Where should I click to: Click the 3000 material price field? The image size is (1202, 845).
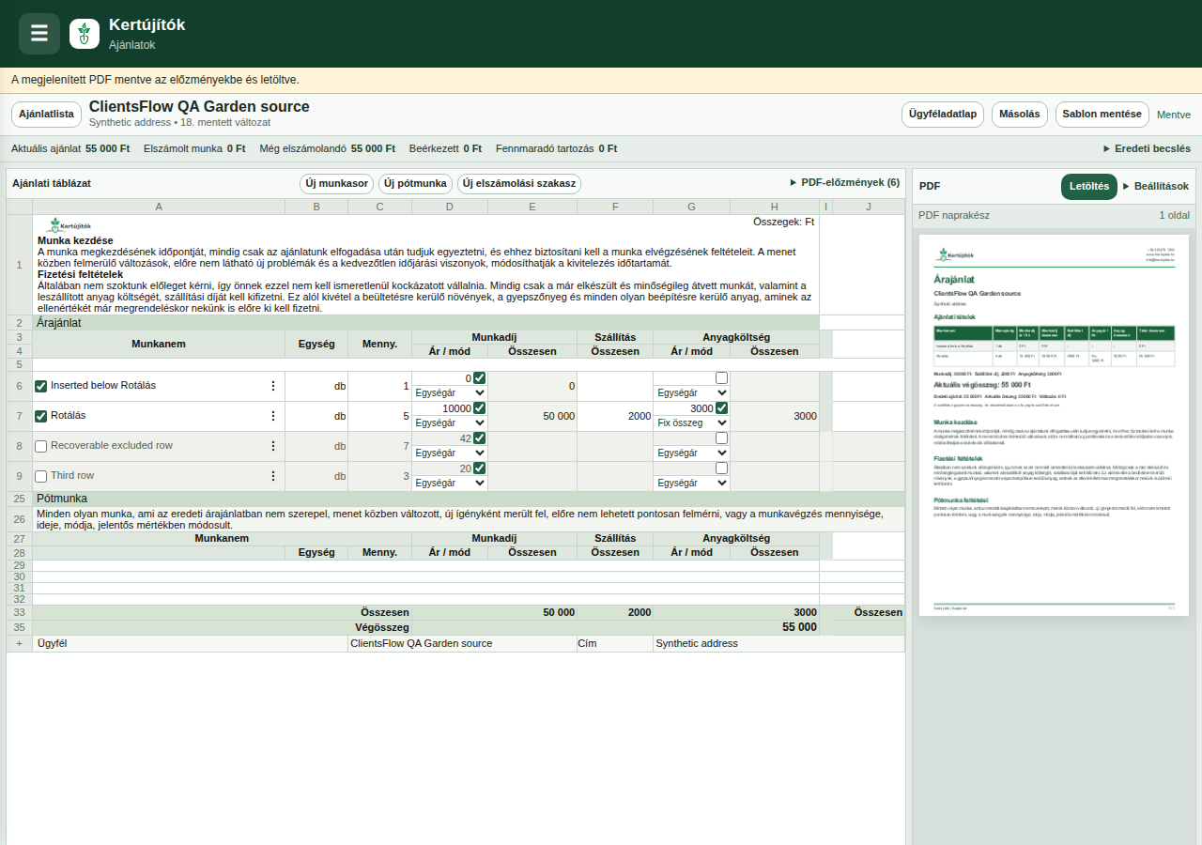tap(686, 408)
